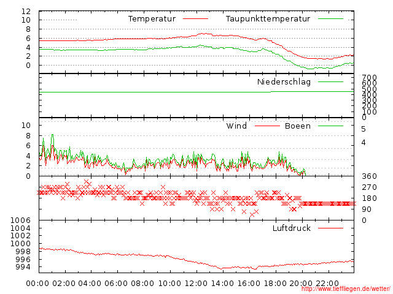Click the Wind legend label

tap(236, 126)
